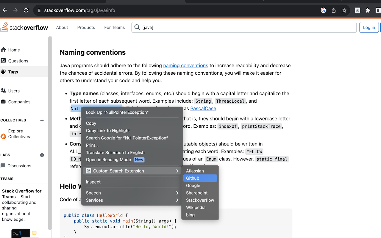
Task: Click the Labs info icon
Action: click(42, 155)
